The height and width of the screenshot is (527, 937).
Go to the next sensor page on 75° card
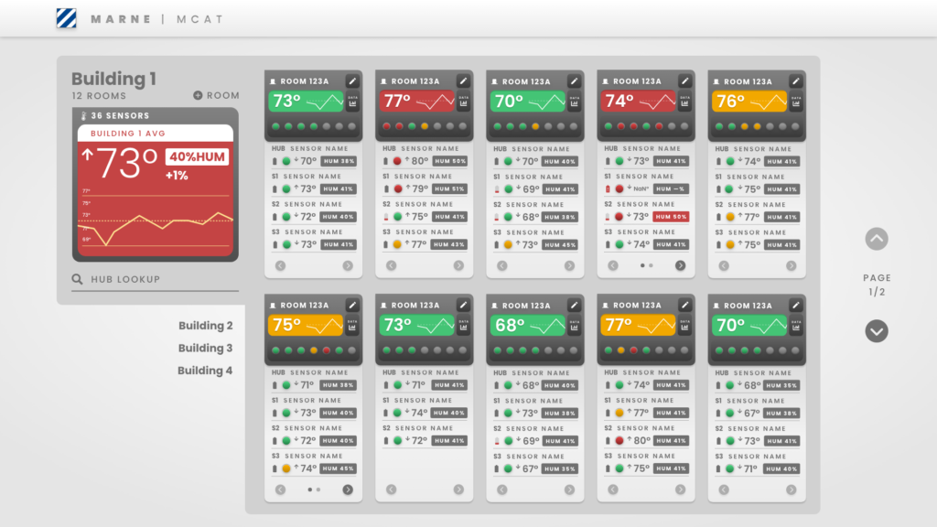click(x=348, y=489)
